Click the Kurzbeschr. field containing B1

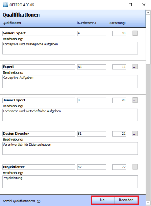click(x=92, y=134)
